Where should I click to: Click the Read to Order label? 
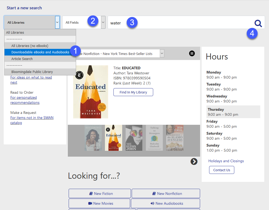(22, 92)
